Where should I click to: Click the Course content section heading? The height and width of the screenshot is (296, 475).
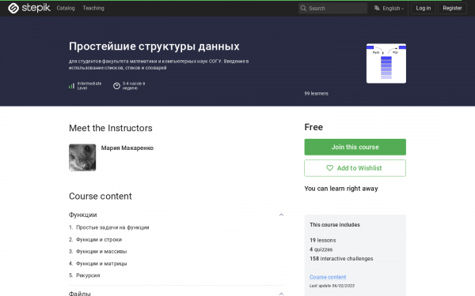point(101,197)
